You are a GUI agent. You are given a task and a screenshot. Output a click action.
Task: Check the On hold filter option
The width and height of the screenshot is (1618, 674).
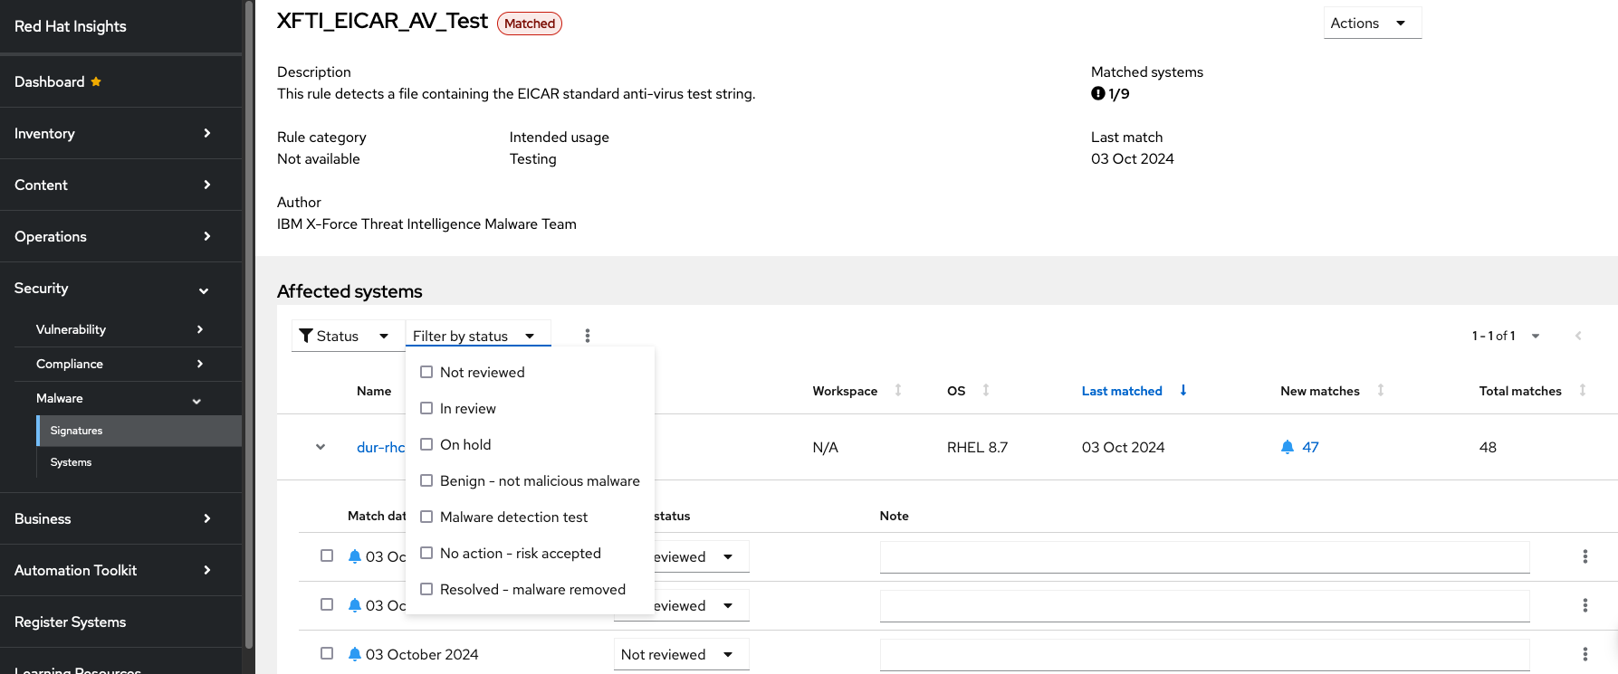[426, 444]
